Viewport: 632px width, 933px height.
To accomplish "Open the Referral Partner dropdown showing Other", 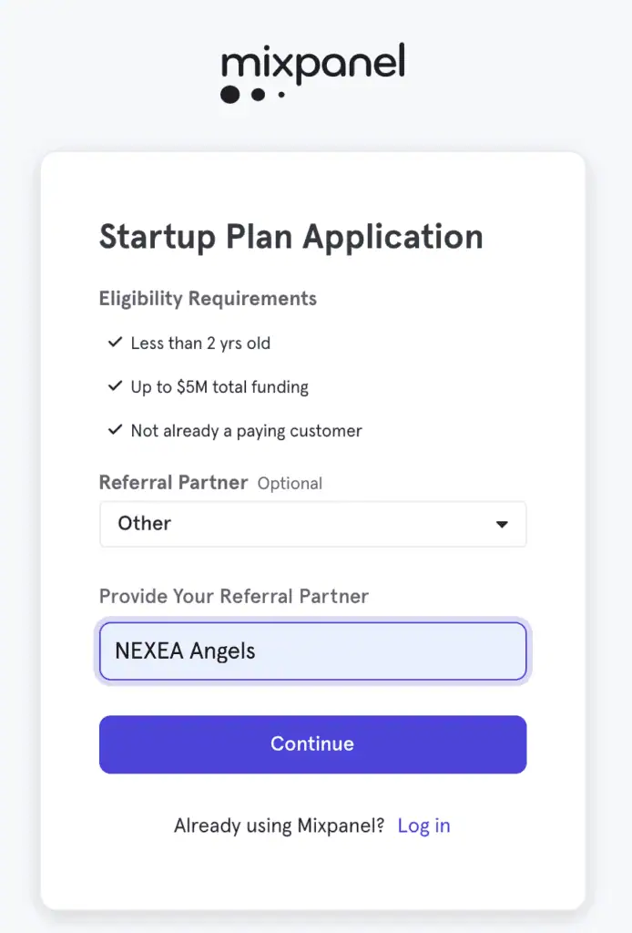I will 312,524.
